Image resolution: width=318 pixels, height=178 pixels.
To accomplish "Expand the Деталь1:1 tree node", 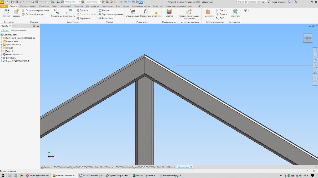I will (x=1, y=58).
